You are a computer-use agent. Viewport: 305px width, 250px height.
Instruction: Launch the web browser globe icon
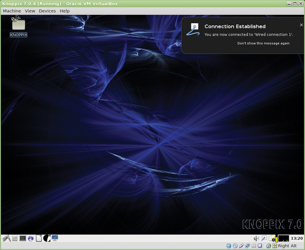[30, 238]
